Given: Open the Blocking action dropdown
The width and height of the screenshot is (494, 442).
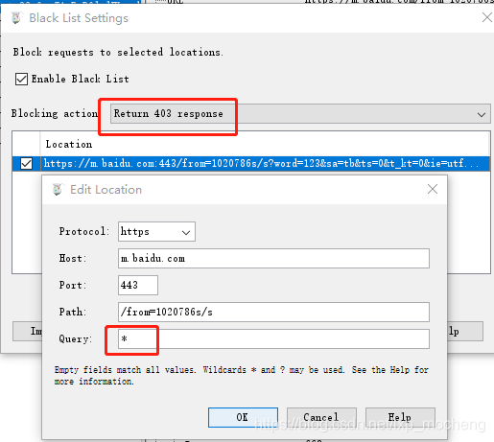Looking at the screenshot, I should (300, 113).
